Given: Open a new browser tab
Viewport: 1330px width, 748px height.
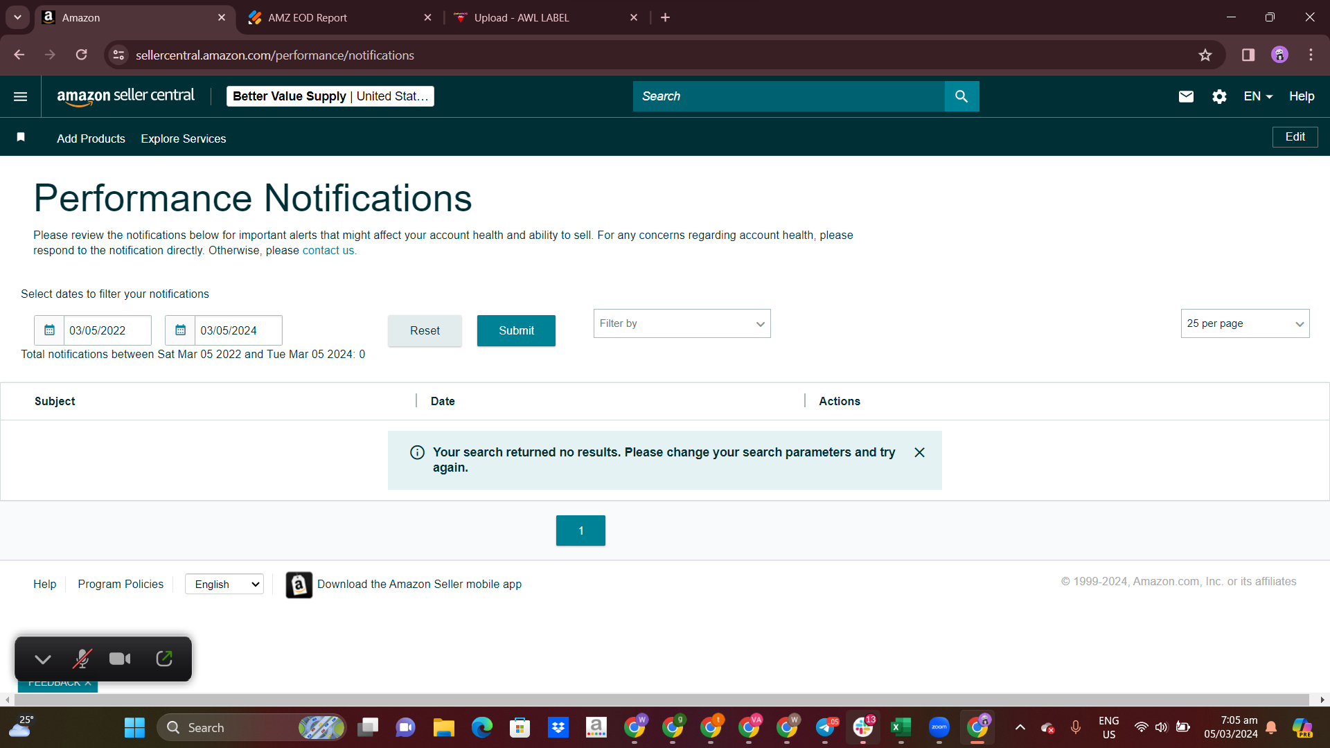Looking at the screenshot, I should point(665,17).
